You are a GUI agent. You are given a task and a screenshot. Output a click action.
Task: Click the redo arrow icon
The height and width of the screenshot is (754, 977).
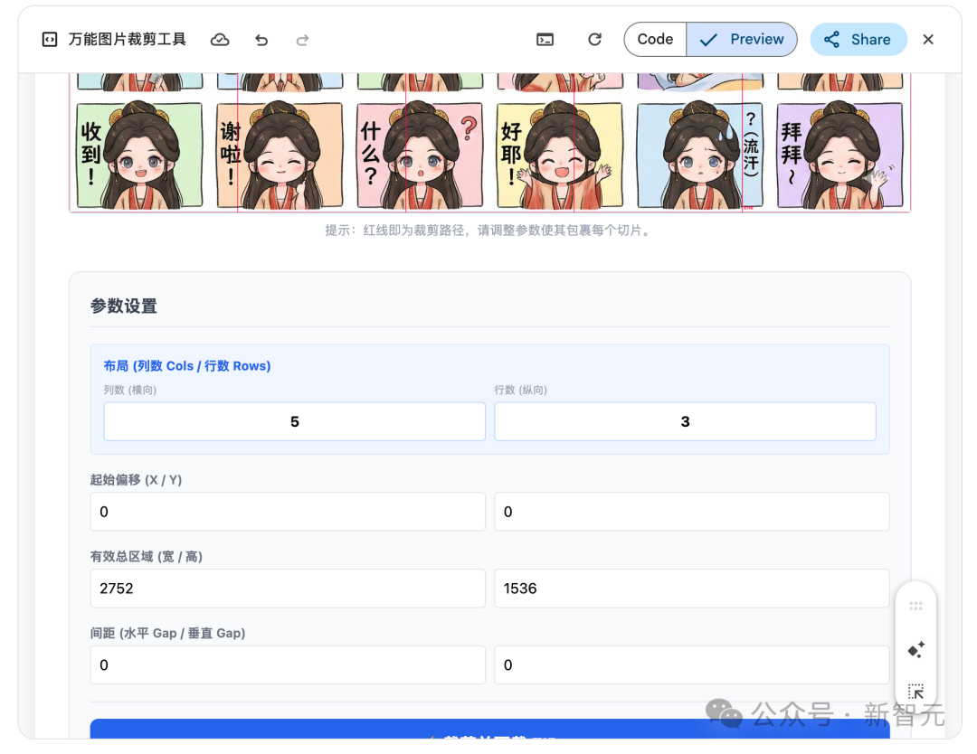coord(302,39)
